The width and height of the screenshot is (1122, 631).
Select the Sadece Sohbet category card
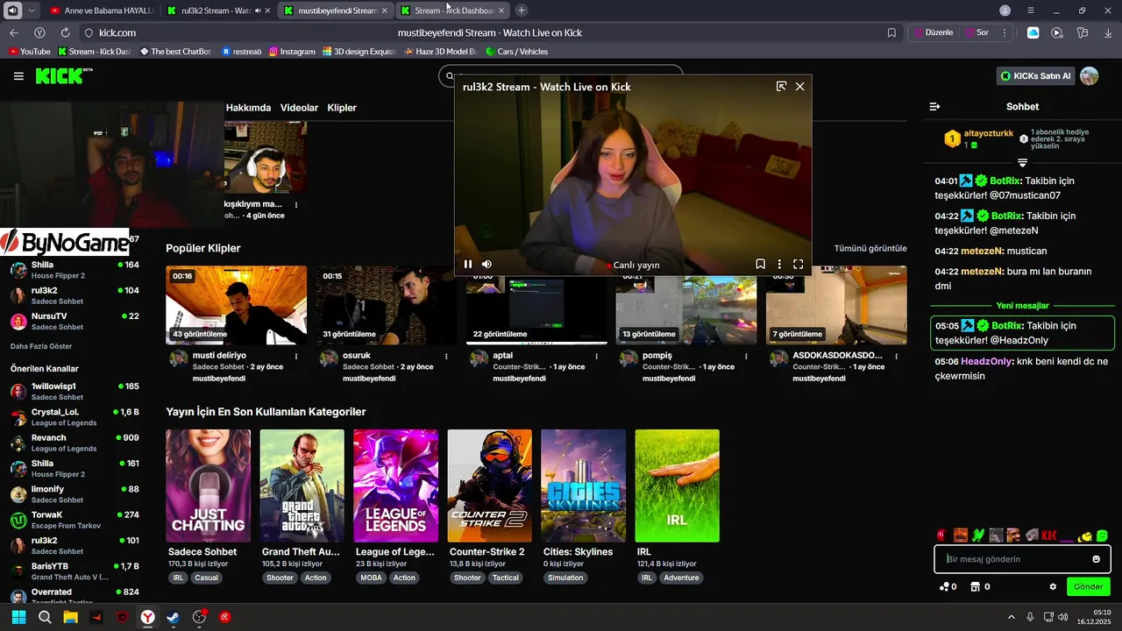pos(208,486)
